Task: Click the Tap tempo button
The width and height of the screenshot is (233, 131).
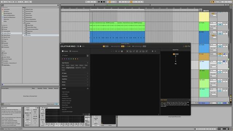Action: pos(8,2)
